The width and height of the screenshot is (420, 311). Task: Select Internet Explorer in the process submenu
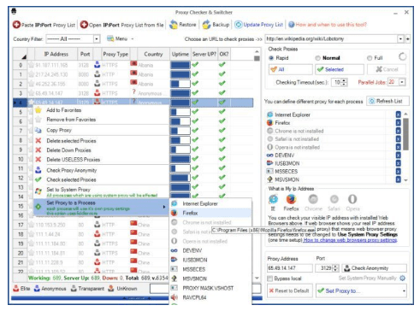210,203
